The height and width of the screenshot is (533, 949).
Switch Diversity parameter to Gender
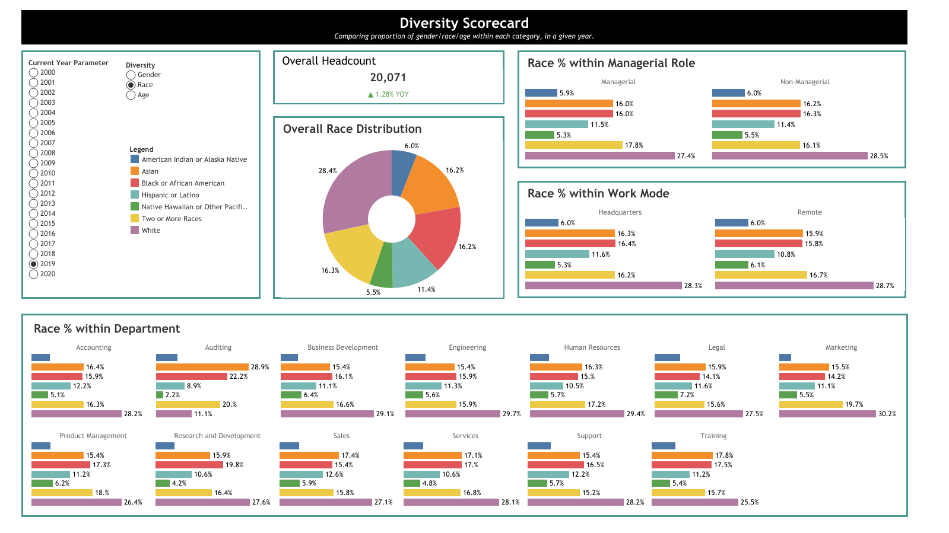(131, 75)
